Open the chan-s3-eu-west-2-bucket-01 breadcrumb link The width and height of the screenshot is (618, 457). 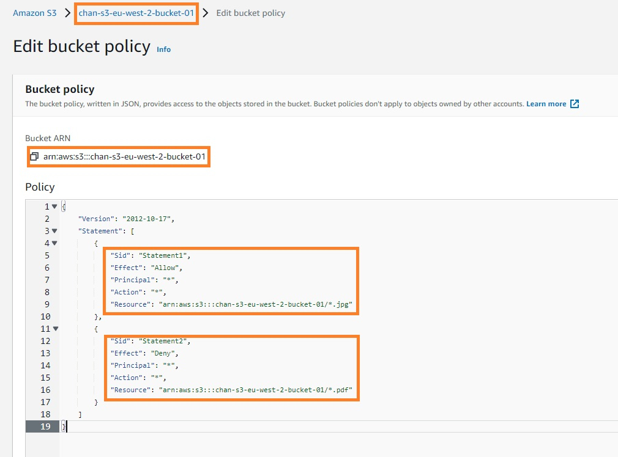(x=136, y=13)
